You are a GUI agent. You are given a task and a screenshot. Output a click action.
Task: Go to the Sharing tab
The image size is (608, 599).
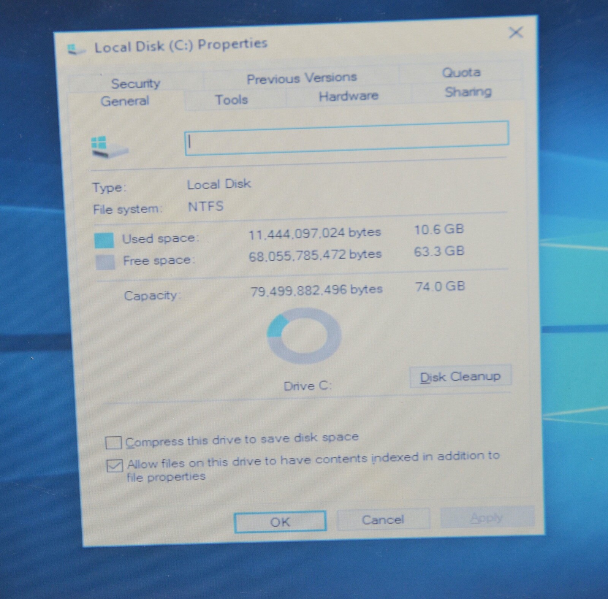[x=468, y=92]
